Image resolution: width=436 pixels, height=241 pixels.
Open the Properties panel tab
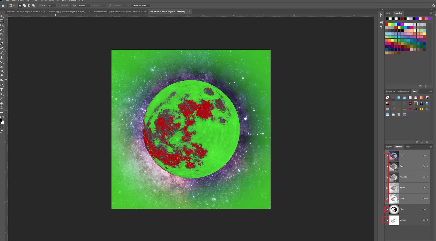390,91
